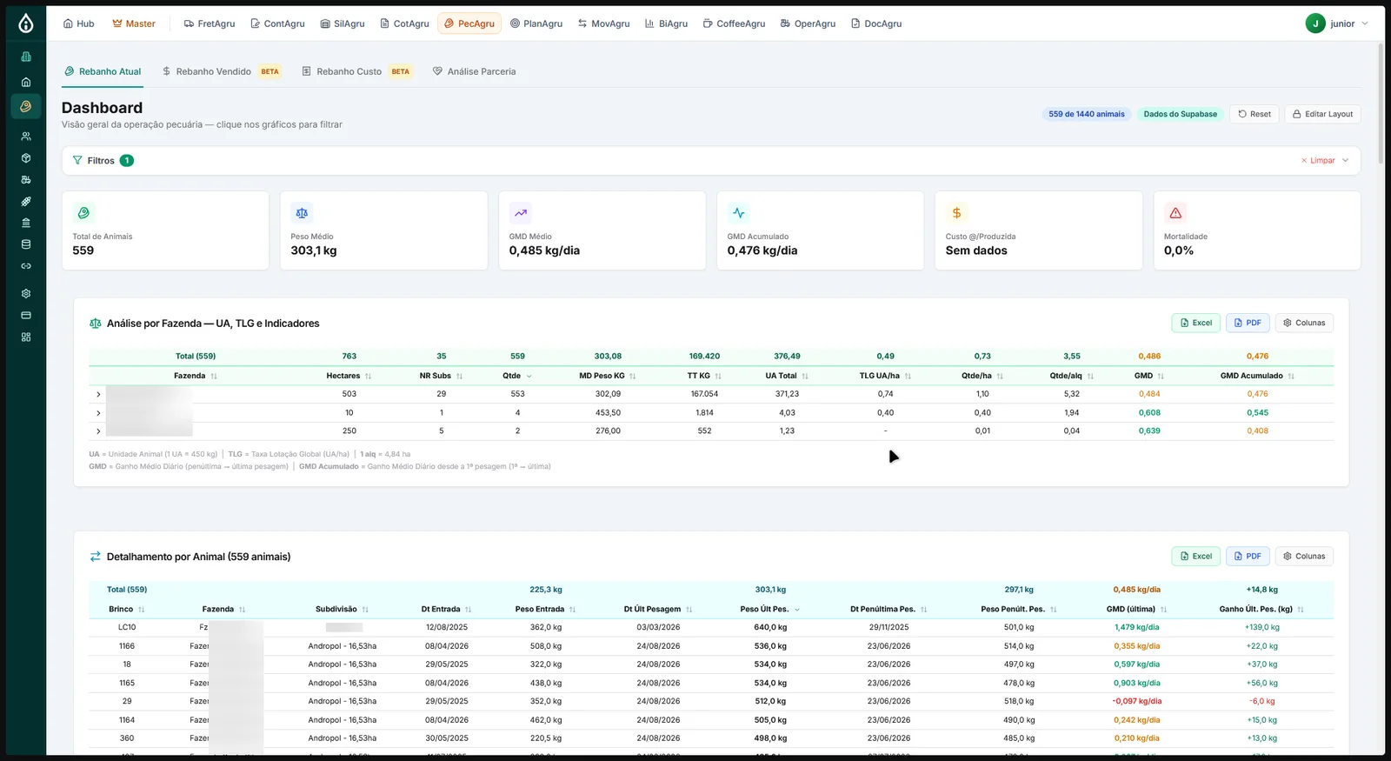The width and height of the screenshot is (1391, 761).
Task: Click the database icon in sidebar
Action: pos(26,244)
